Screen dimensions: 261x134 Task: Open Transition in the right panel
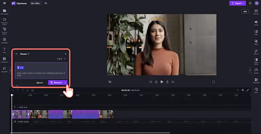(x=256, y=81)
